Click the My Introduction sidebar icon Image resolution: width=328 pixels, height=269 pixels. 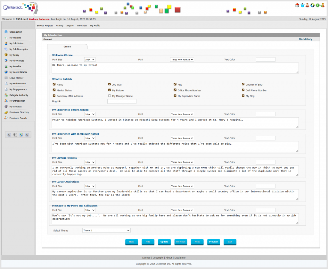click(6, 101)
